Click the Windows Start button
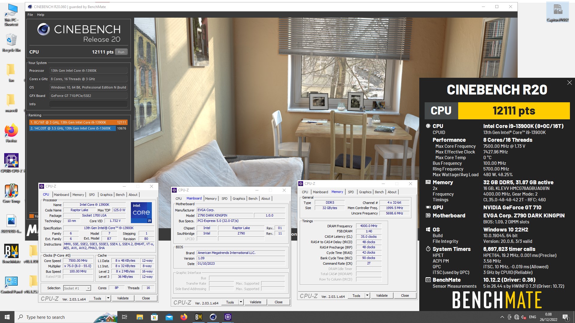575x323 pixels. 7,317
